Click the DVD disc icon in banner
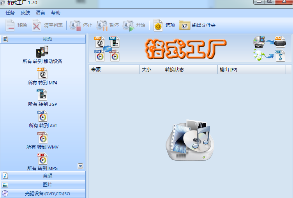This screenshot has height=198, width=293. (259, 42)
